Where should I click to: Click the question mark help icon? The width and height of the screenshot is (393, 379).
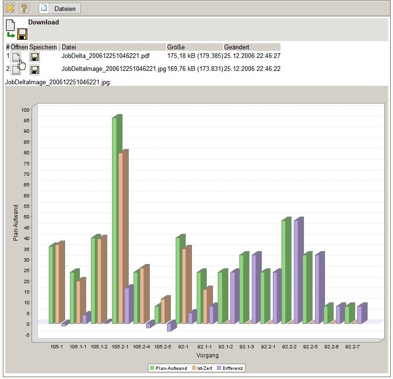tap(23, 8)
